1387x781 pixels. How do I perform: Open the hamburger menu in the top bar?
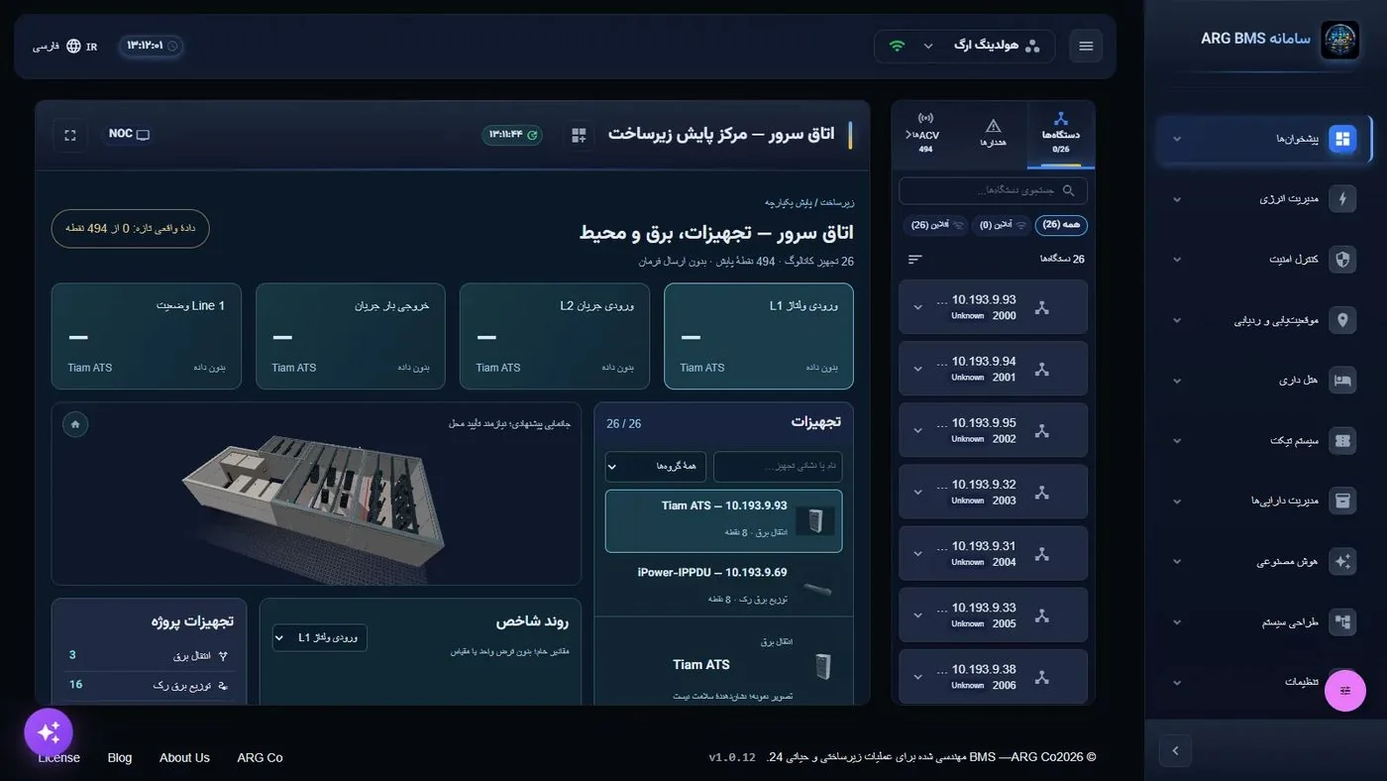tap(1086, 46)
